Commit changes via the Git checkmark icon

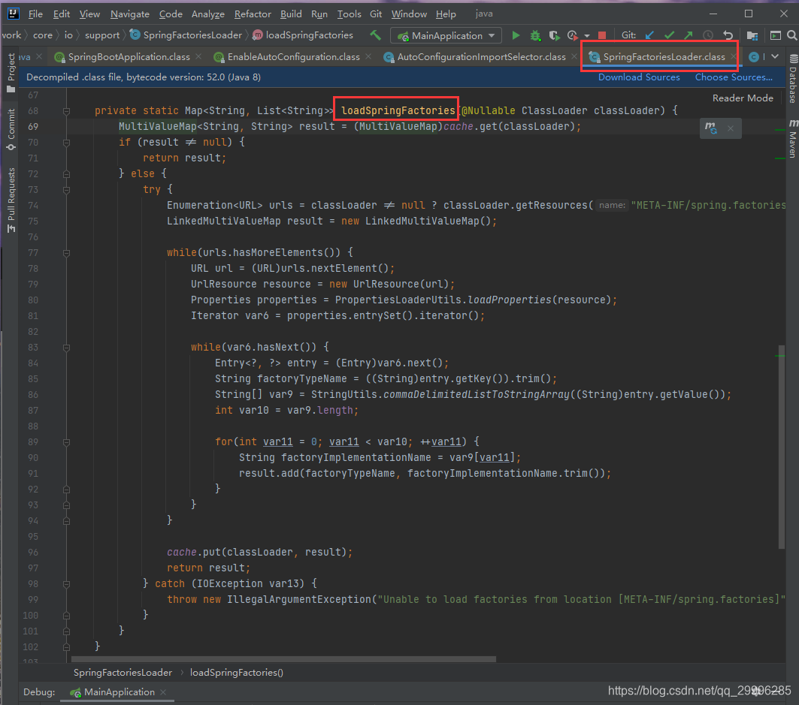pos(669,35)
